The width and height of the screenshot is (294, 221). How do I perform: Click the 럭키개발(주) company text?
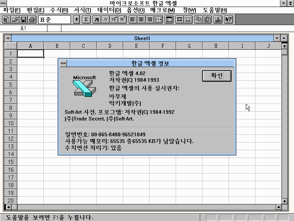pyautogui.click(x=125, y=103)
